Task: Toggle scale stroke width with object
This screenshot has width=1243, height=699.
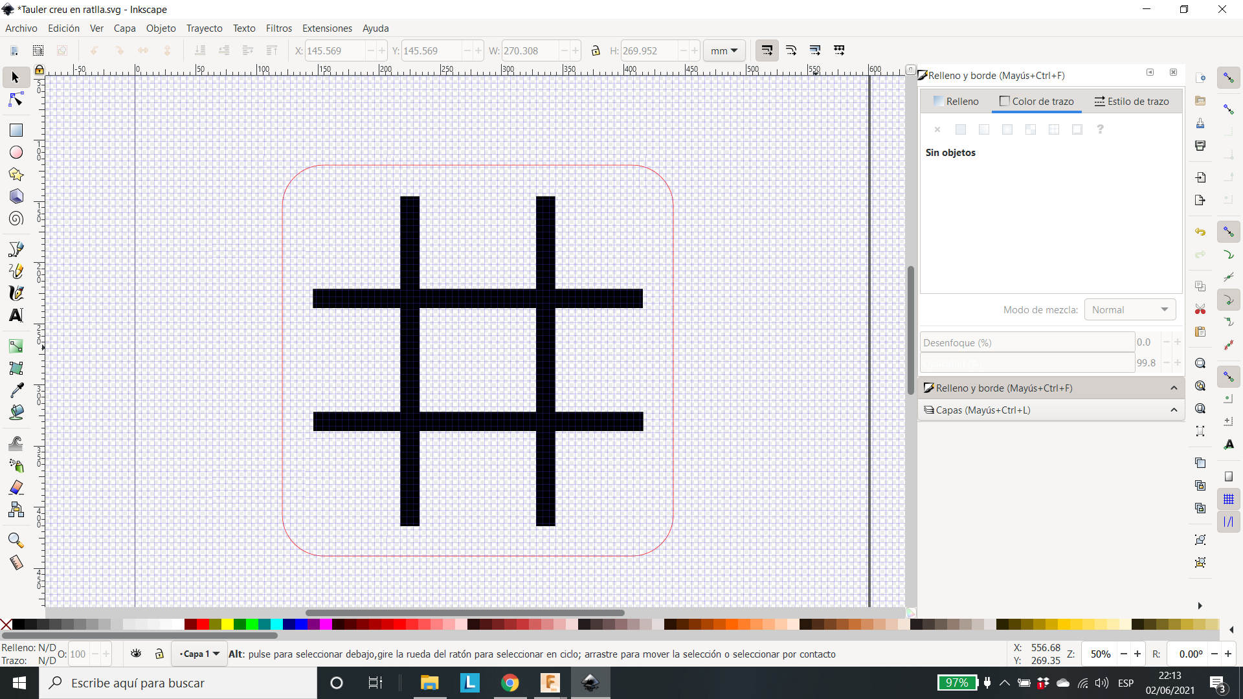Action: point(767,50)
